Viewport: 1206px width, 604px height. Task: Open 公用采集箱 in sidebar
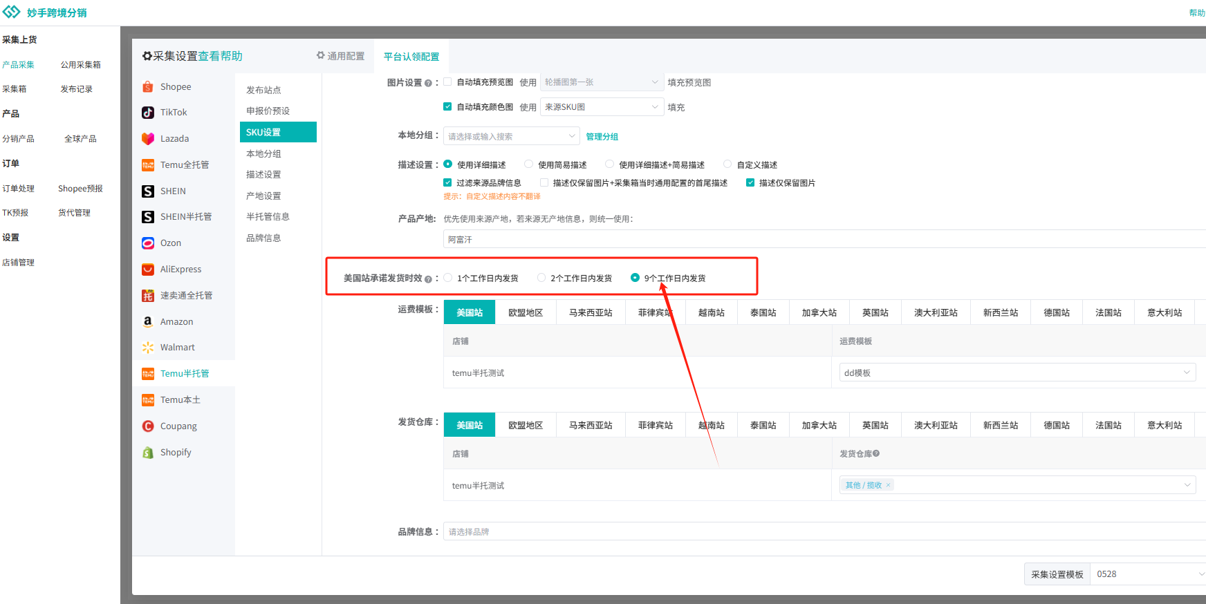80,64
